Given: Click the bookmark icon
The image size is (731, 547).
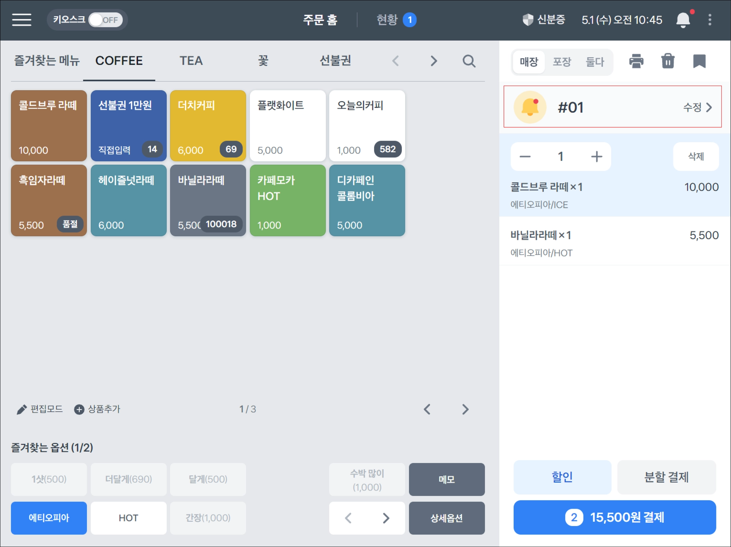Looking at the screenshot, I should pyautogui.click(x=699, y=61).
